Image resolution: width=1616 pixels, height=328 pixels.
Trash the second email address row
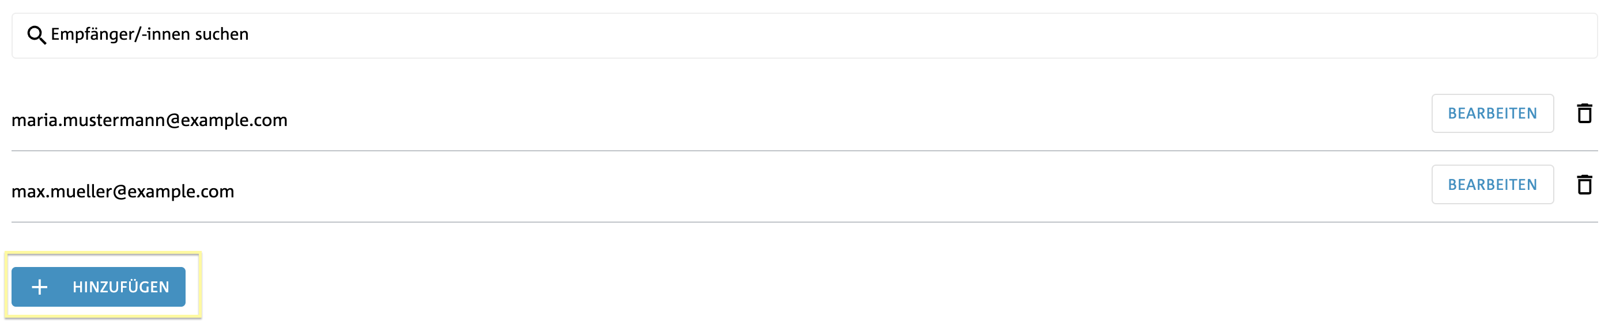tap(1584, 185)
